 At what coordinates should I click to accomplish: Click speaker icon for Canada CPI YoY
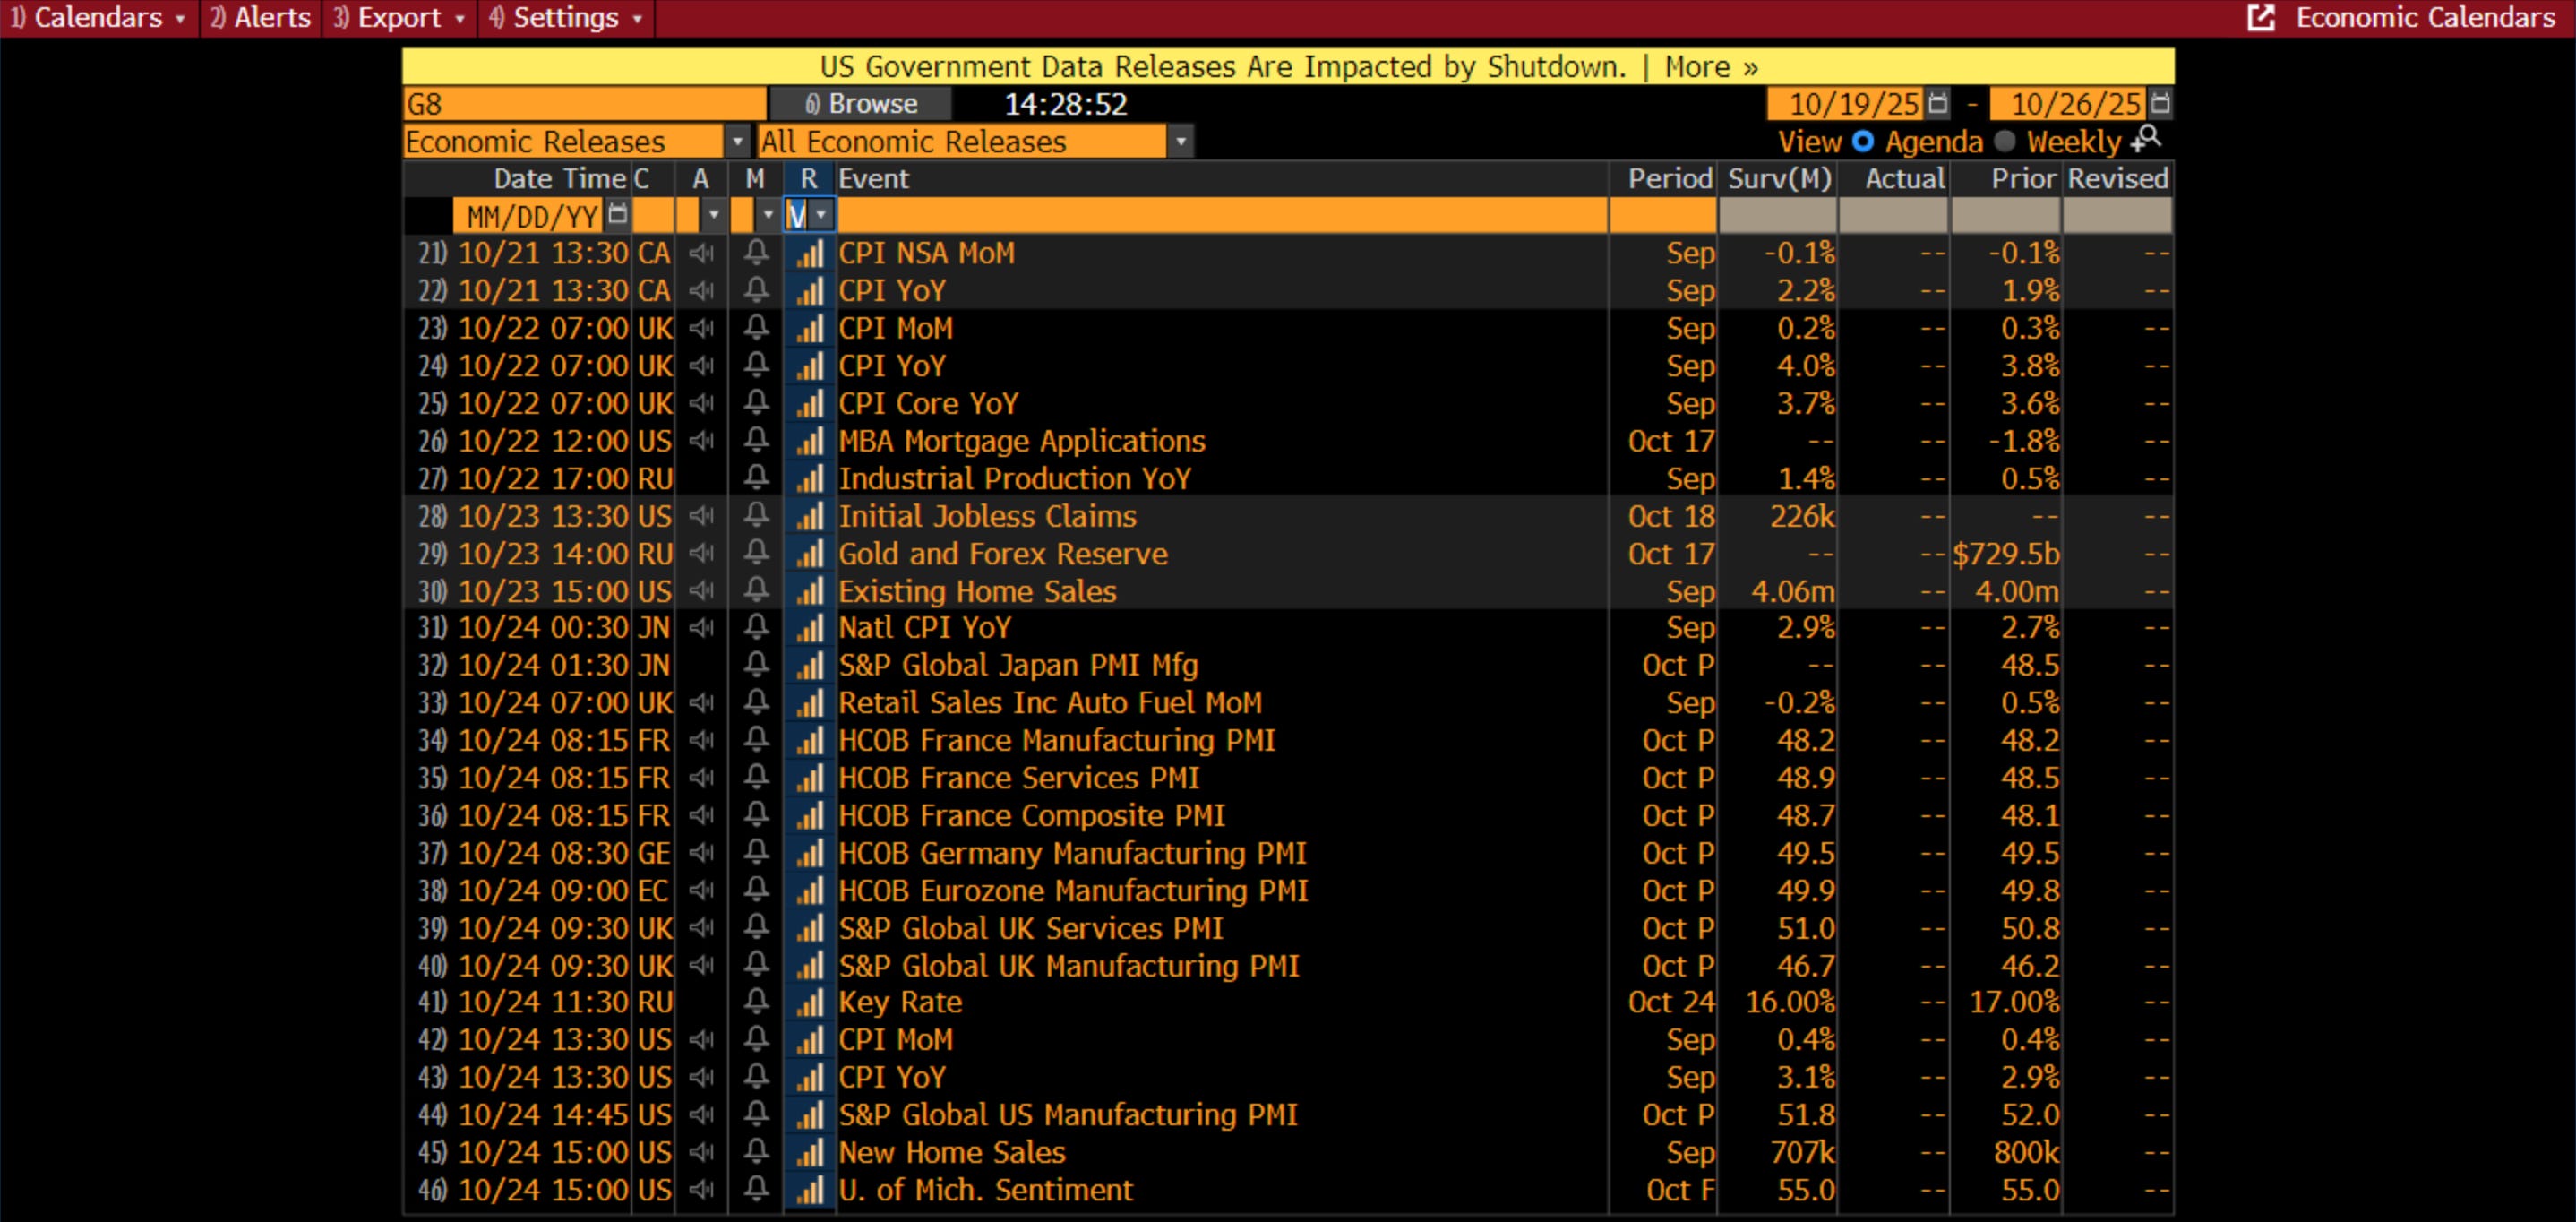click(x=702, y=291)
